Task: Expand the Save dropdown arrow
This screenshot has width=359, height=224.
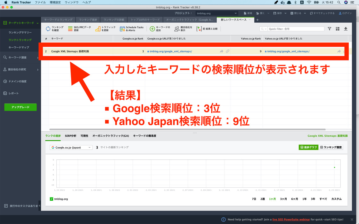Action: [286, 13]
